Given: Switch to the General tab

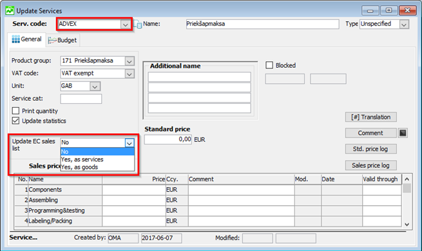Looking at the screenshot, I should point(26,39).
